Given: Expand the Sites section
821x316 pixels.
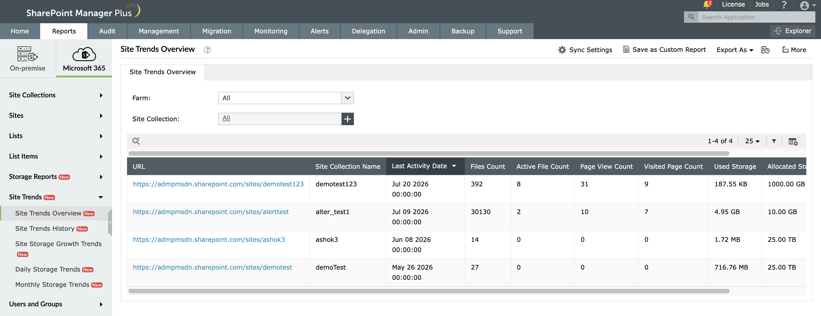Looking at the screenshot, I should pyautogui.click(x=56, y=116).
